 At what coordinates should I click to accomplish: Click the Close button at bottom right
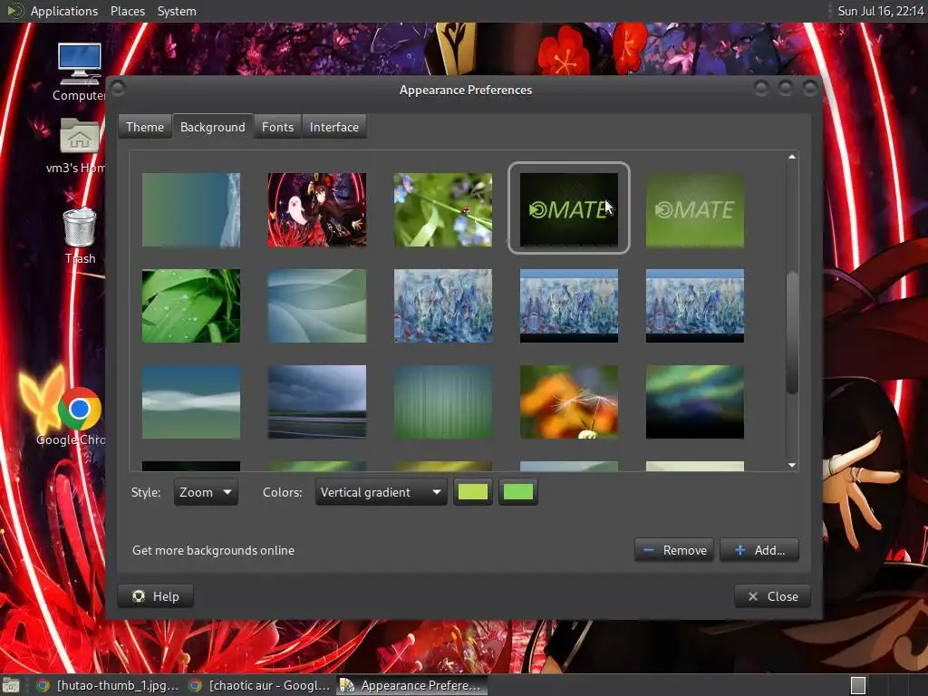772,596
